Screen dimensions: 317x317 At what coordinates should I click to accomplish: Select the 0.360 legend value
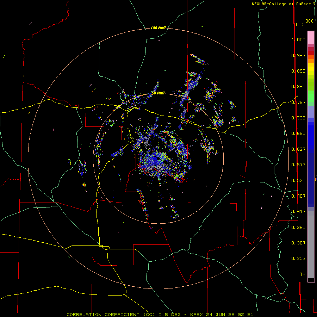(x=298, y=228)
